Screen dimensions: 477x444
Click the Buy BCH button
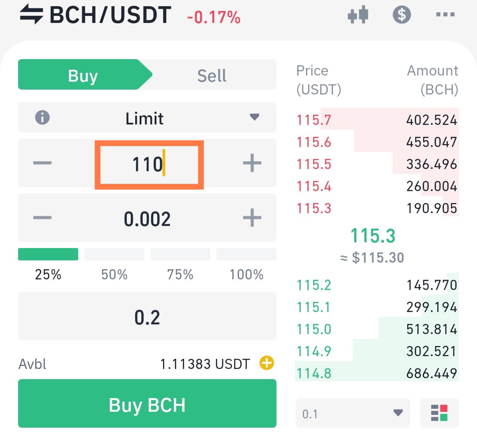tap(147, 403)
